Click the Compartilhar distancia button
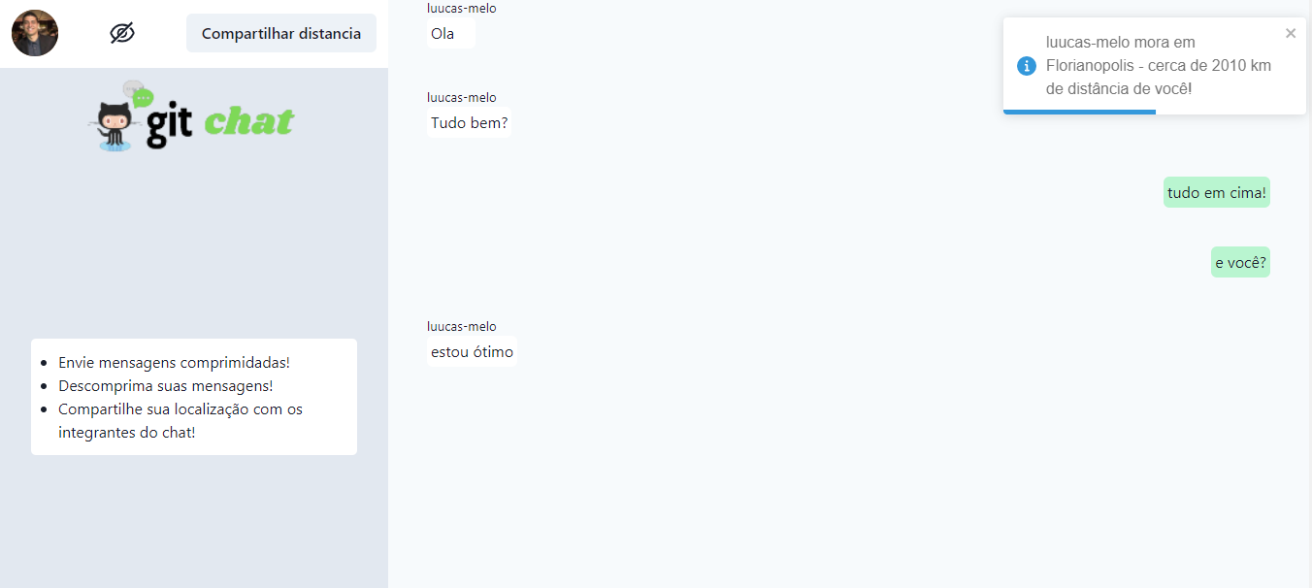The width and height of the screenshot is (1312, 588). [x=281, y=33]
